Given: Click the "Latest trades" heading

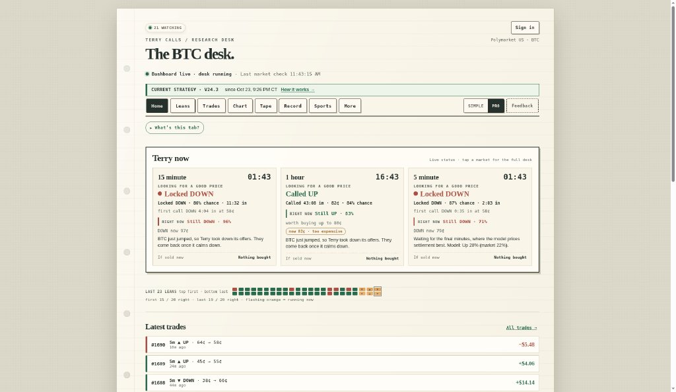Looking at the screenshot, I should tap(166, 327).
